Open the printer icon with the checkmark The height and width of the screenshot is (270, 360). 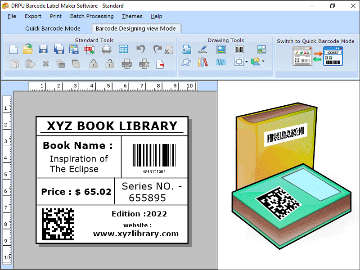[126, 63]
